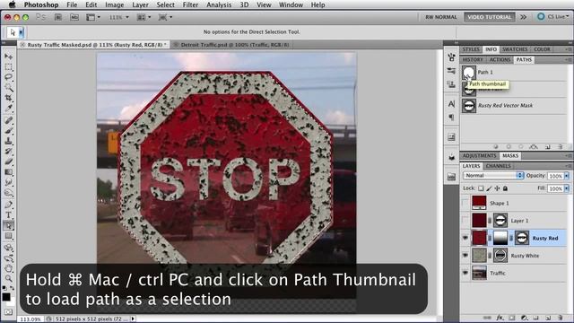This screenshot has width=574, height=323.
Task: Open the Filter menu
Action: [x=190, y=4]
